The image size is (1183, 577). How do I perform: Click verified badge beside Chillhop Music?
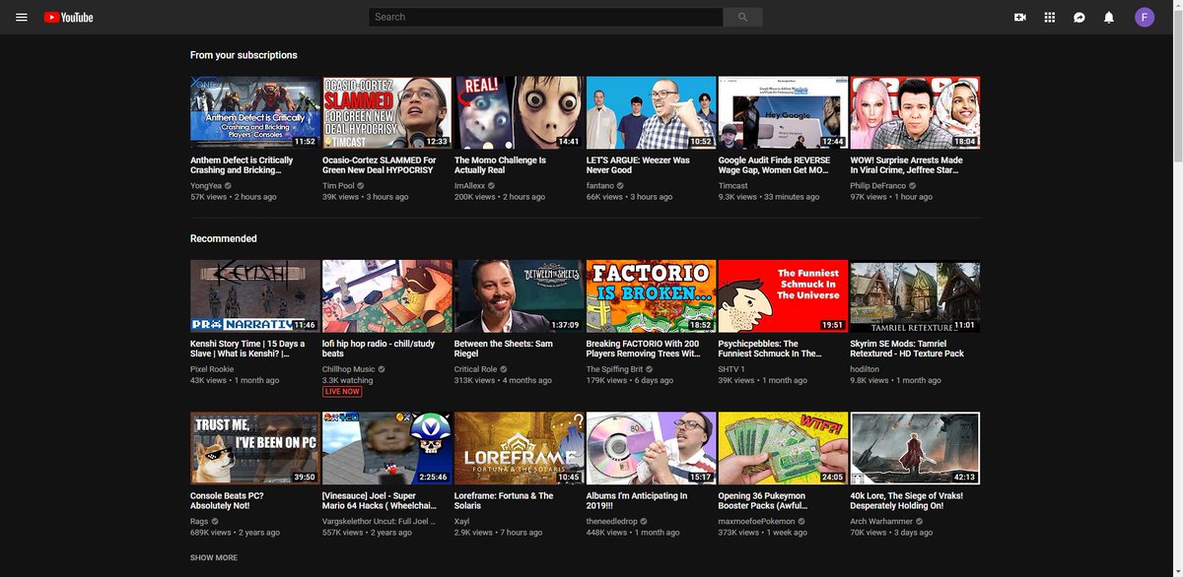(382, 368)
